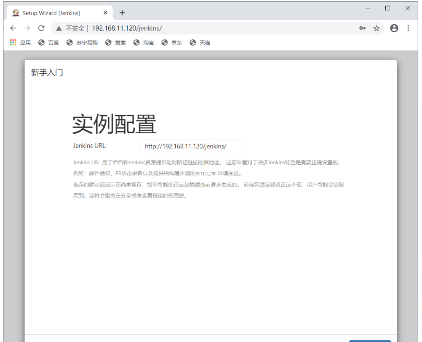The width and height of the screenshot is (422, 342).
Task: Bookmark this page with the star
Action: [376, 28]
